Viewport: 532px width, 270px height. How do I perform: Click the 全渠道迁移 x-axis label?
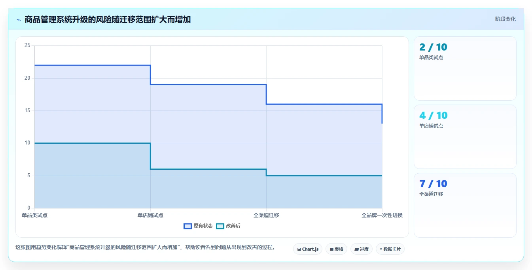266,215
